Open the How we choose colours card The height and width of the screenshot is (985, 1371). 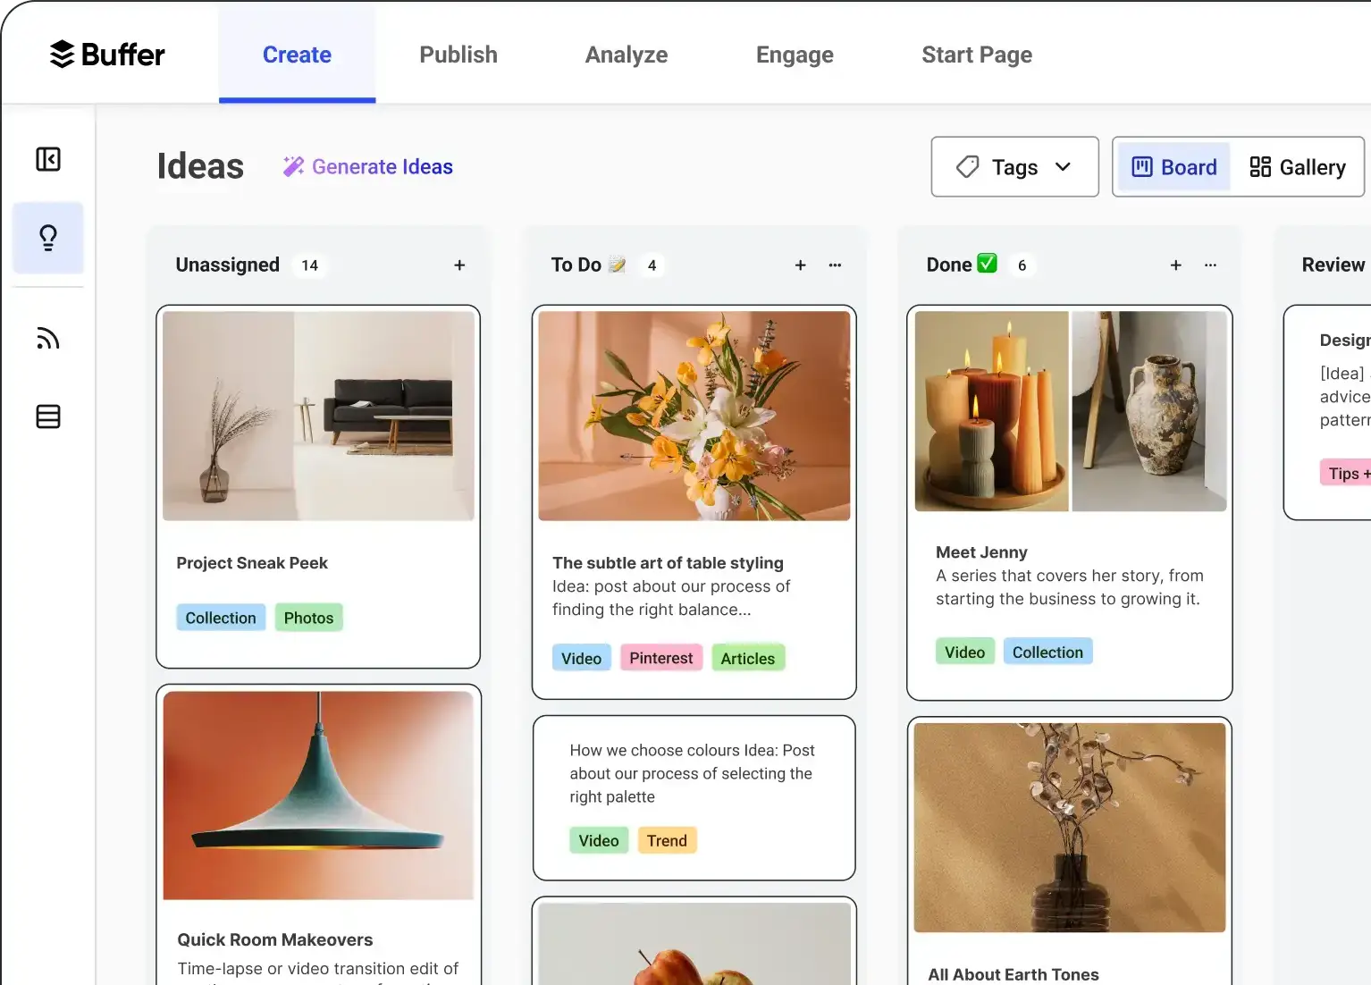pos(694,797)
